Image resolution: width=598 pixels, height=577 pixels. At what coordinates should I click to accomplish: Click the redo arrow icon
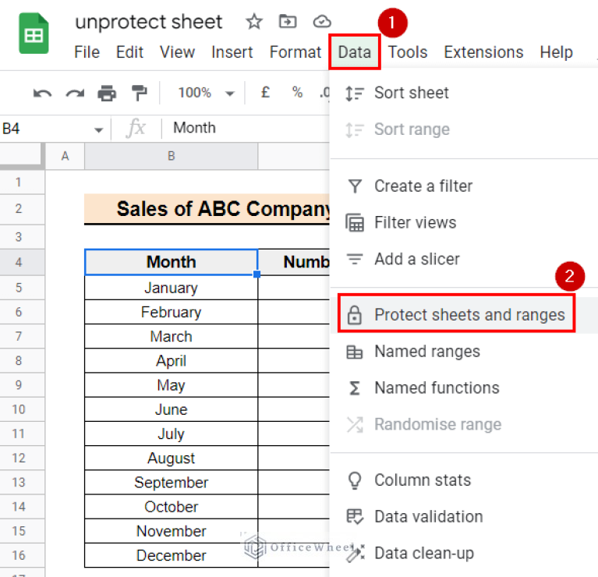[x=75, y=93]
